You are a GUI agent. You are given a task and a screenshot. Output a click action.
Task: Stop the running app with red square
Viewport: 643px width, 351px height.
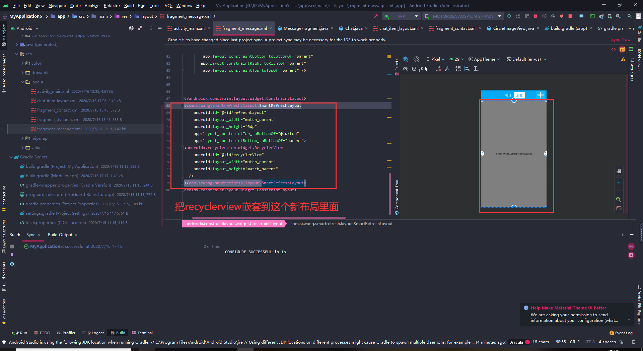click(x=570, y=16)
